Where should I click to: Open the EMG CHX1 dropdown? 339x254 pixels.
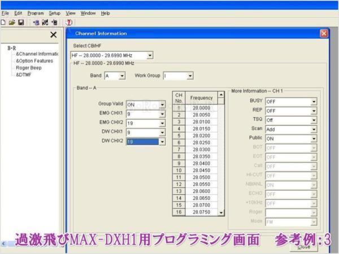162,114
